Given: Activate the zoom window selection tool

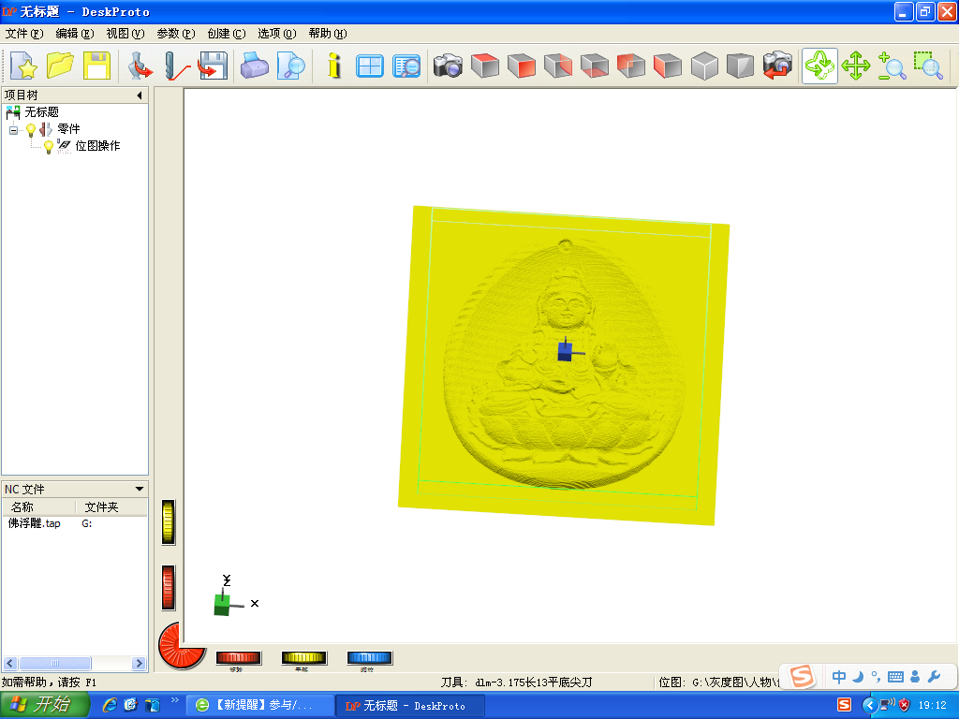Looking at the screenshot, I should 928,66.
